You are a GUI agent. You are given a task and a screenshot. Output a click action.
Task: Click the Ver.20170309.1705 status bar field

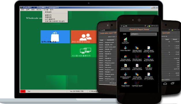tap(76, 91)
